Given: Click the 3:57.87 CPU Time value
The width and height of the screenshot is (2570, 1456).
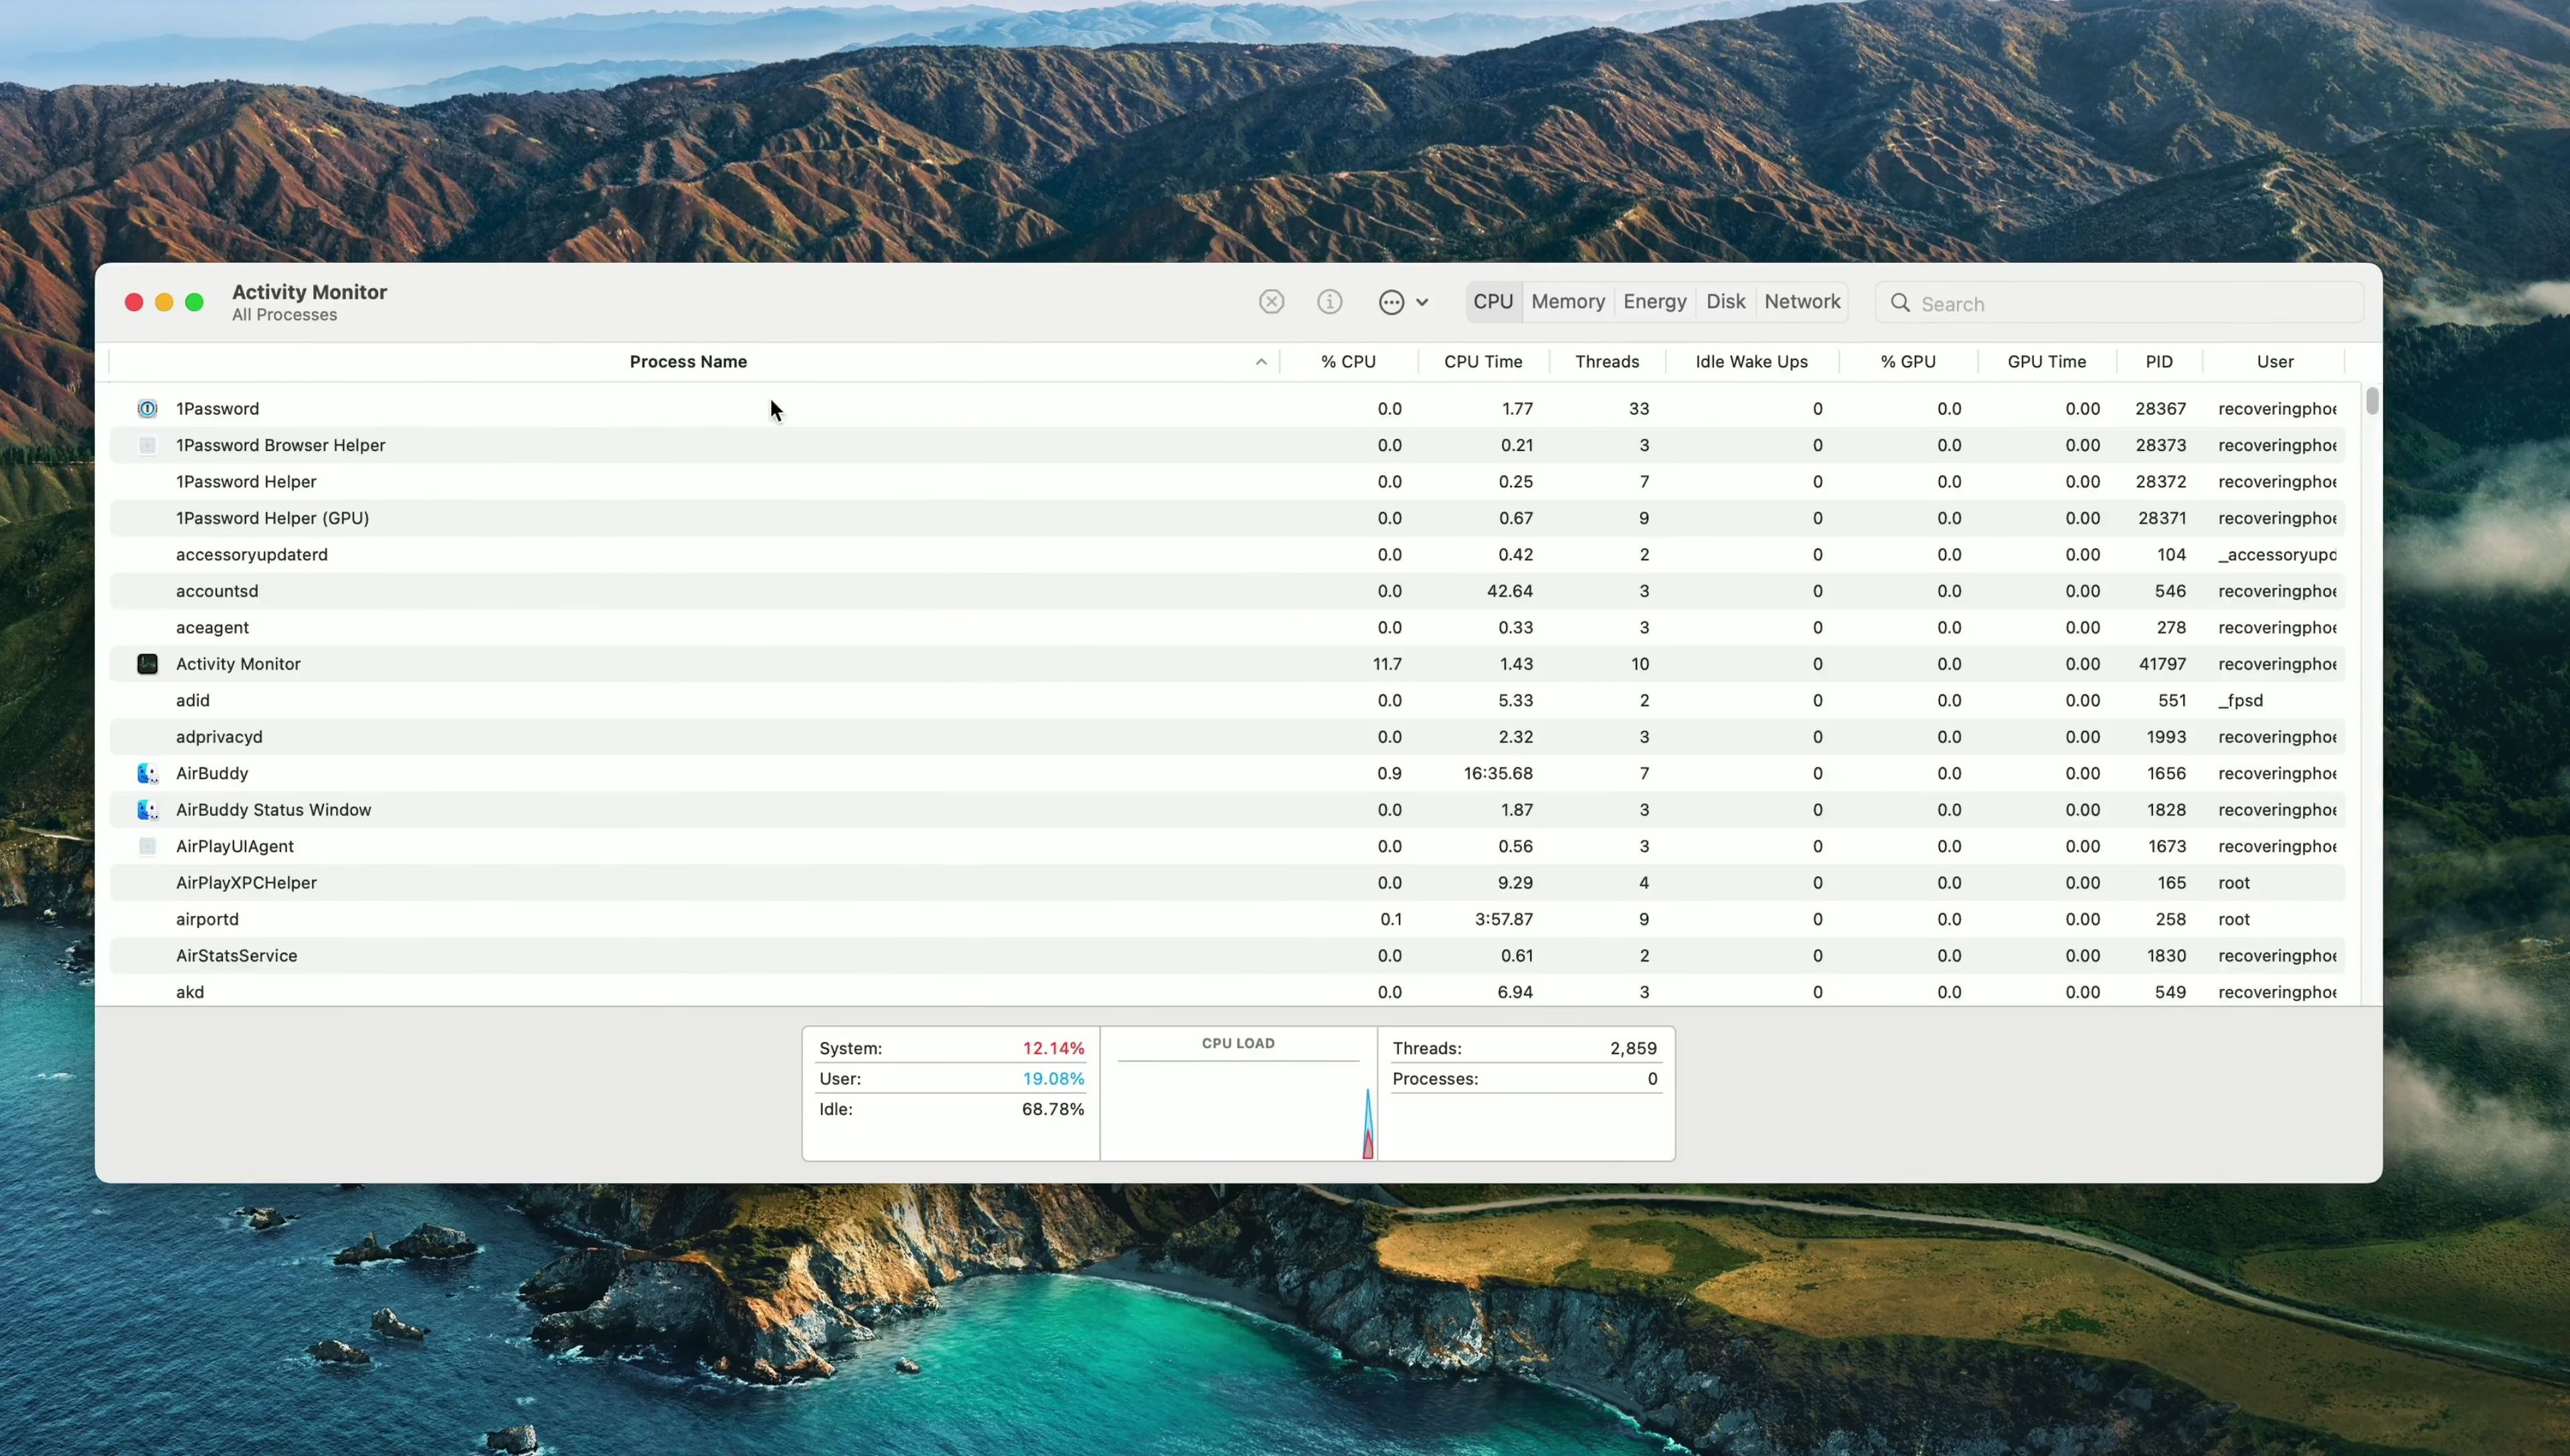Looking at the screenshot, I should tap(1504, 919).
